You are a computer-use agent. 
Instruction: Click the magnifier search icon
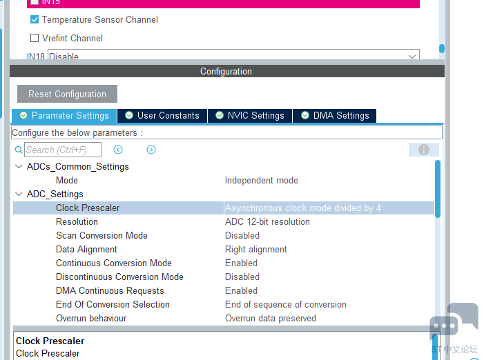click(x=19, y=150)
